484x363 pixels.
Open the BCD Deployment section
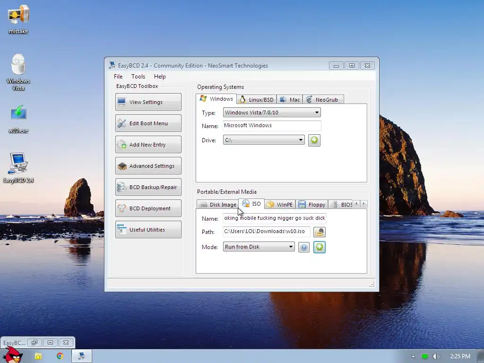coord(148,208)
